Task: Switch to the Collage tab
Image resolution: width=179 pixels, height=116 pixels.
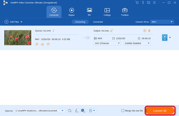Action: click(x=107, y=12)
